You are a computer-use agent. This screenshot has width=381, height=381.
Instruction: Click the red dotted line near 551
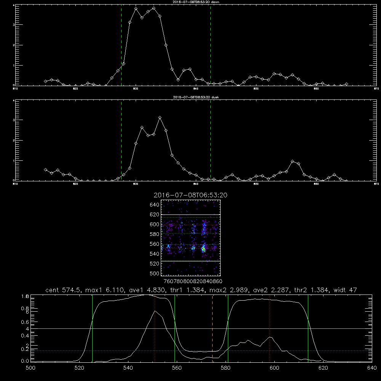[x=155, y=328]
